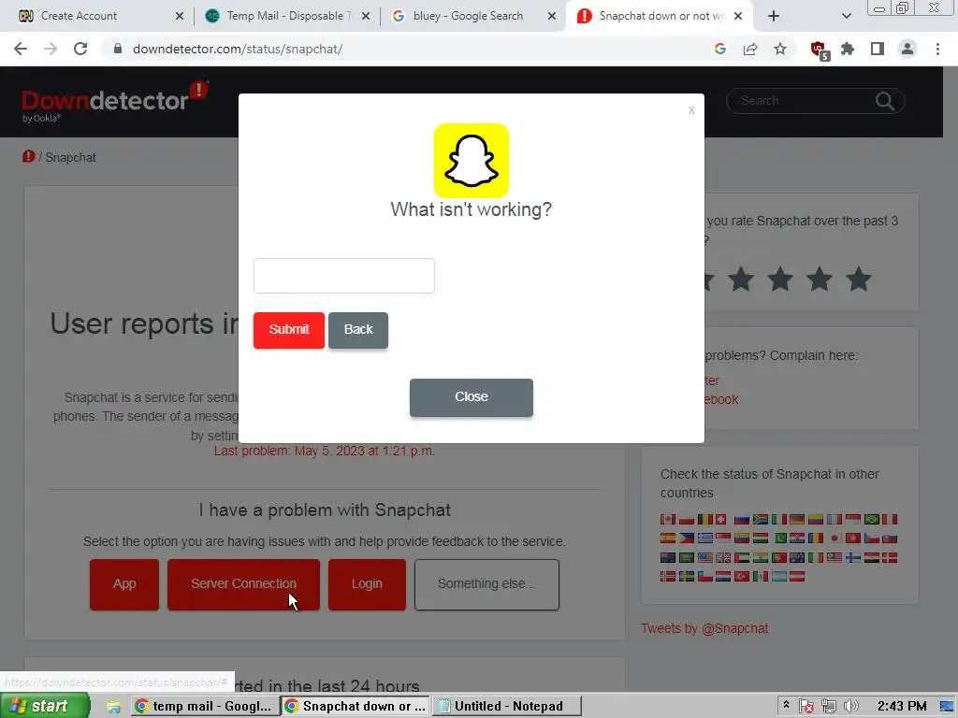Image resolution: width=958 pixels, height=718 pixels.
Task: Select the downdetector.com address bar URL
Action: tap(238, 49)
